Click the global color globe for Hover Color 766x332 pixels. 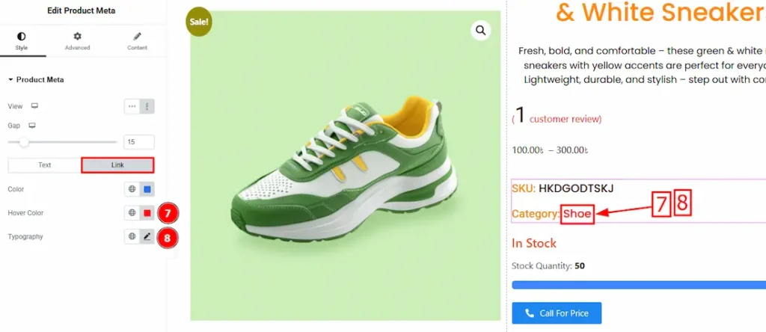[x=132, y=213]
